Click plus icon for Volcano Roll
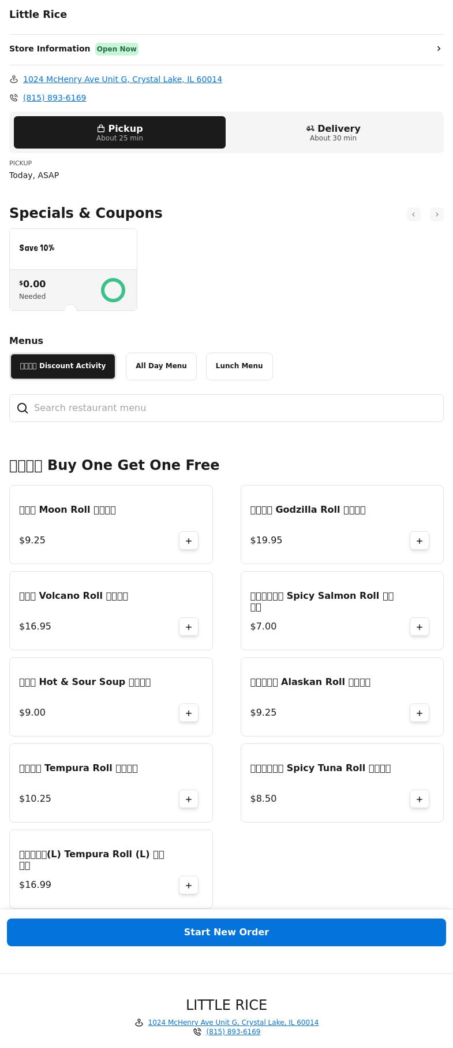 click(x=189, y=627)
